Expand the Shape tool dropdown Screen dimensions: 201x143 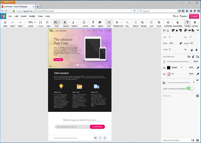[88, 22]
